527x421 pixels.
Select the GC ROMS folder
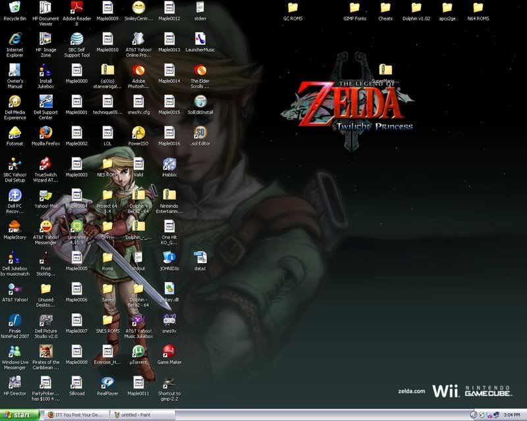[x=292, y=7]
